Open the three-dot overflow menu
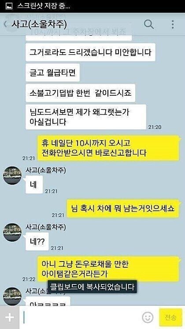 coord(173,25)
